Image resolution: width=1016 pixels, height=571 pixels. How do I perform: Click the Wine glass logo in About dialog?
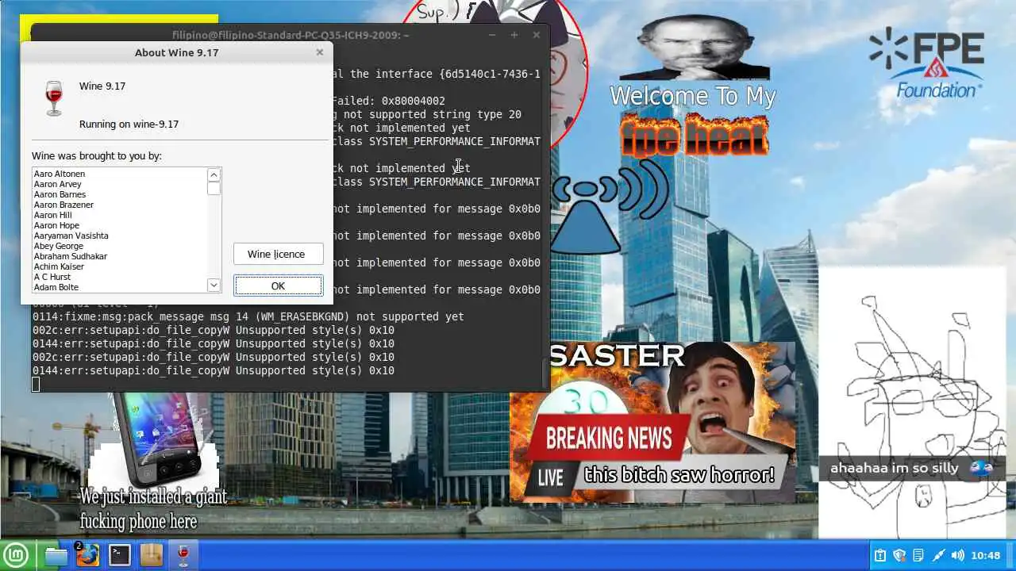pos(54,99)
